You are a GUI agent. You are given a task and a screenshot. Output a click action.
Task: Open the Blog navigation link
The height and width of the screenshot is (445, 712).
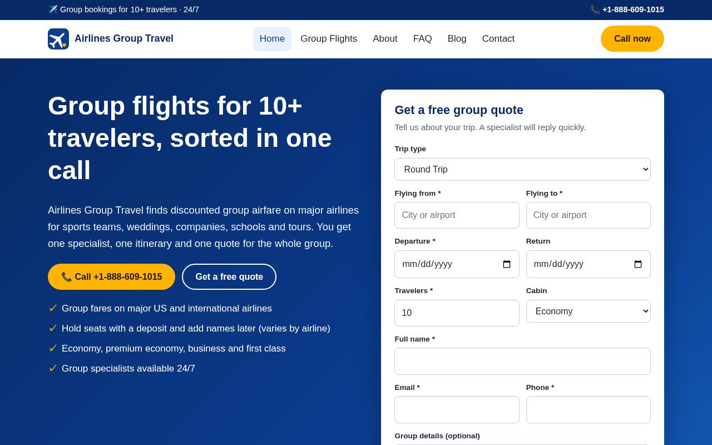(457, 39)
